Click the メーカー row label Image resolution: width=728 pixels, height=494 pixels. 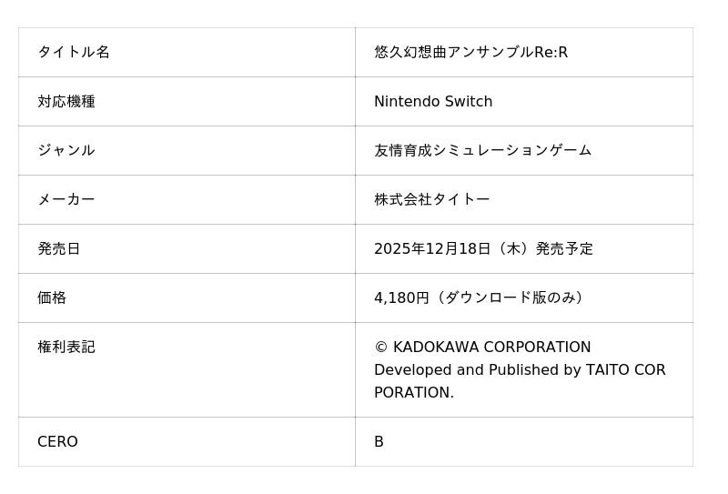tap(66, 199)
